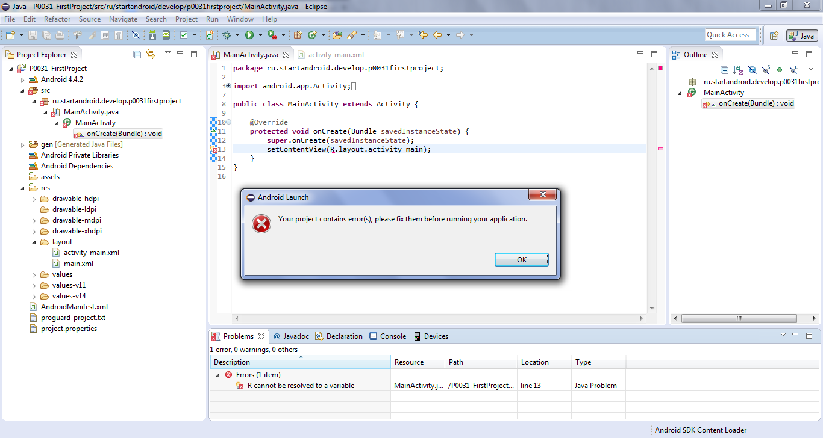
Task: Collapse all in Outline panel
Action: click(725, 69)
